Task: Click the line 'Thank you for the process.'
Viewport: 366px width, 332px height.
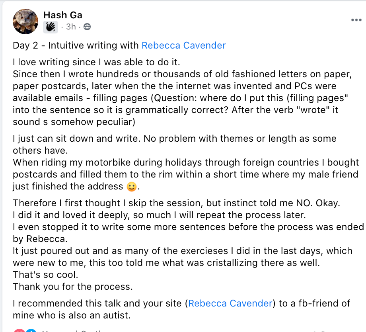Action: [73, 287]
